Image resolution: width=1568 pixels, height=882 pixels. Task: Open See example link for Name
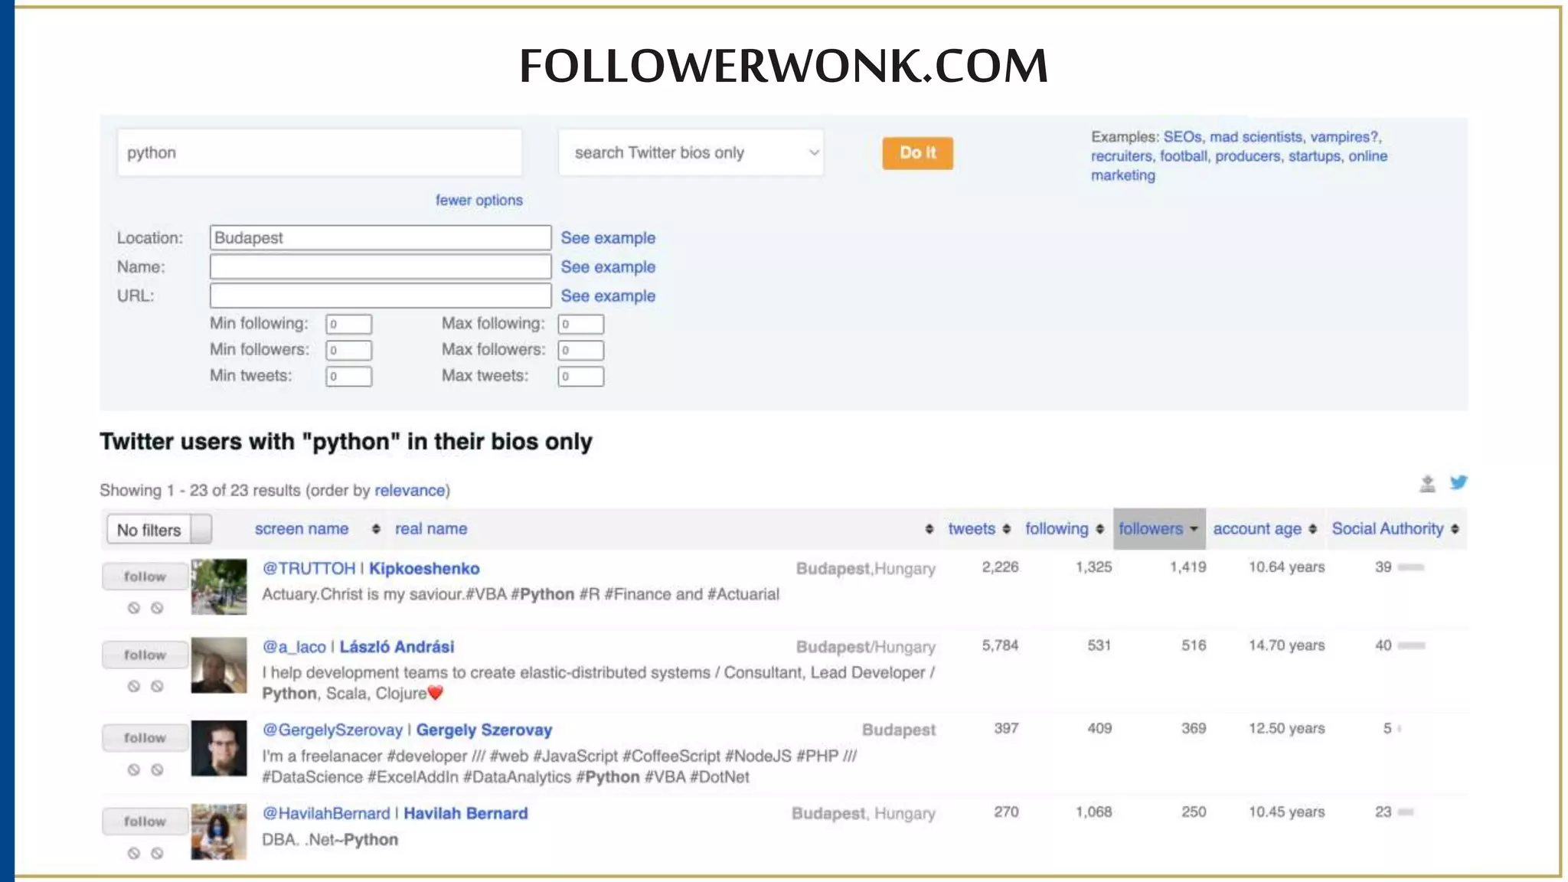point(608,267)
